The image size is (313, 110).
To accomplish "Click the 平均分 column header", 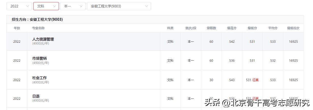I will (273, 28).
